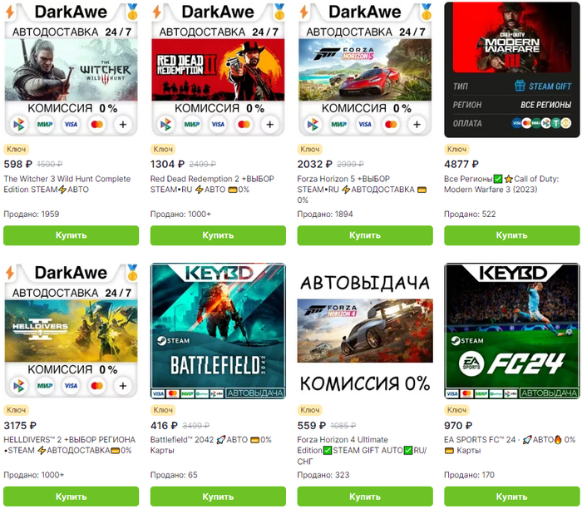582x509 pixels.
Task: Click Mastercard icon on Forza Horizon 5 card
Action: tap(391, 125)
